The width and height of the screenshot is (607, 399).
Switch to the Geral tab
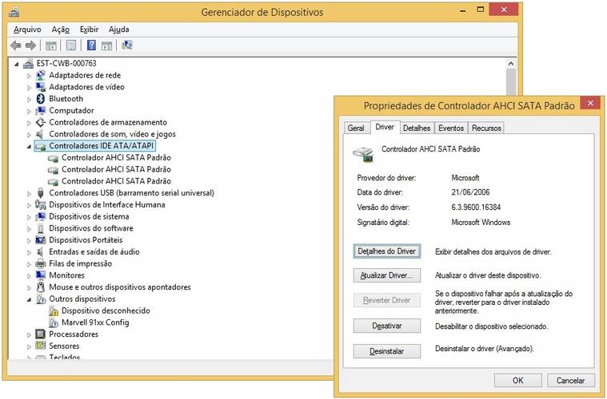356,128
